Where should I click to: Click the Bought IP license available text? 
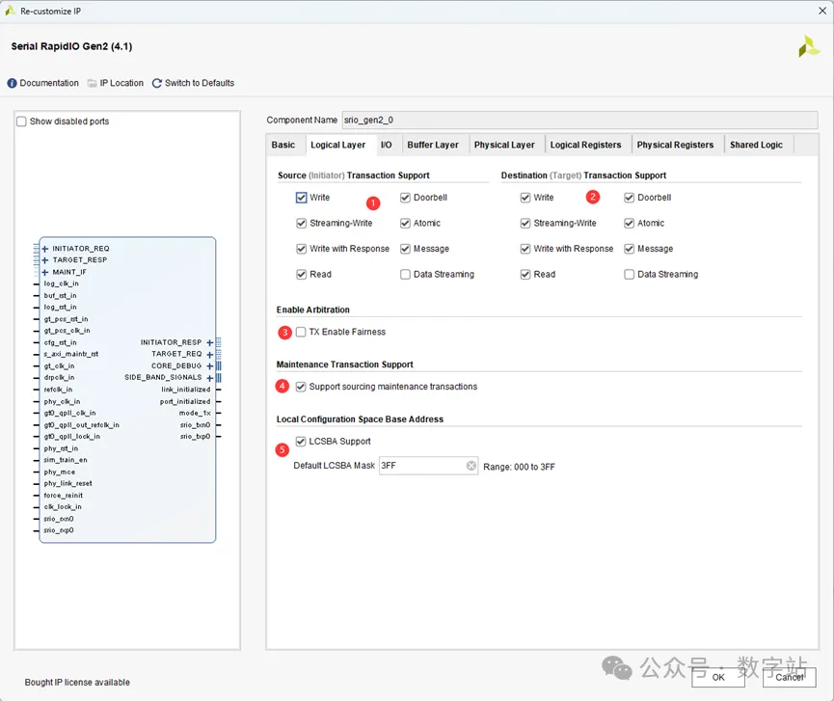[77, 683]
